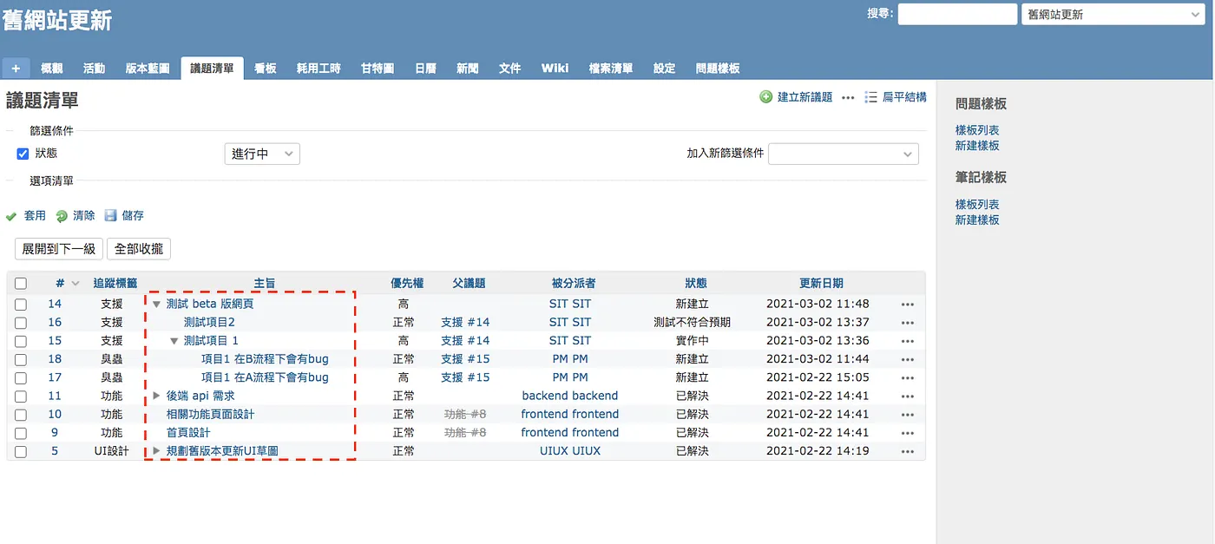This screenshot has width=1215, height=544.
Task: Click the 全部收攏 button
Action: point(139,249)
